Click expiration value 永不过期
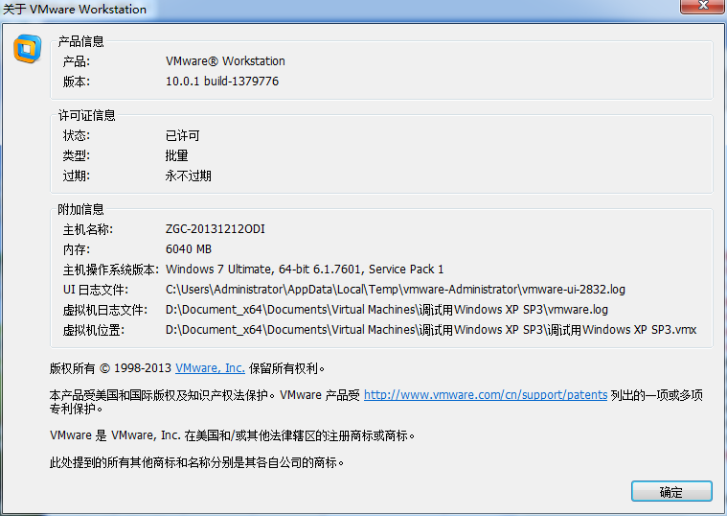Viewport: 727px width, 516px height. (x=189, y=176)
